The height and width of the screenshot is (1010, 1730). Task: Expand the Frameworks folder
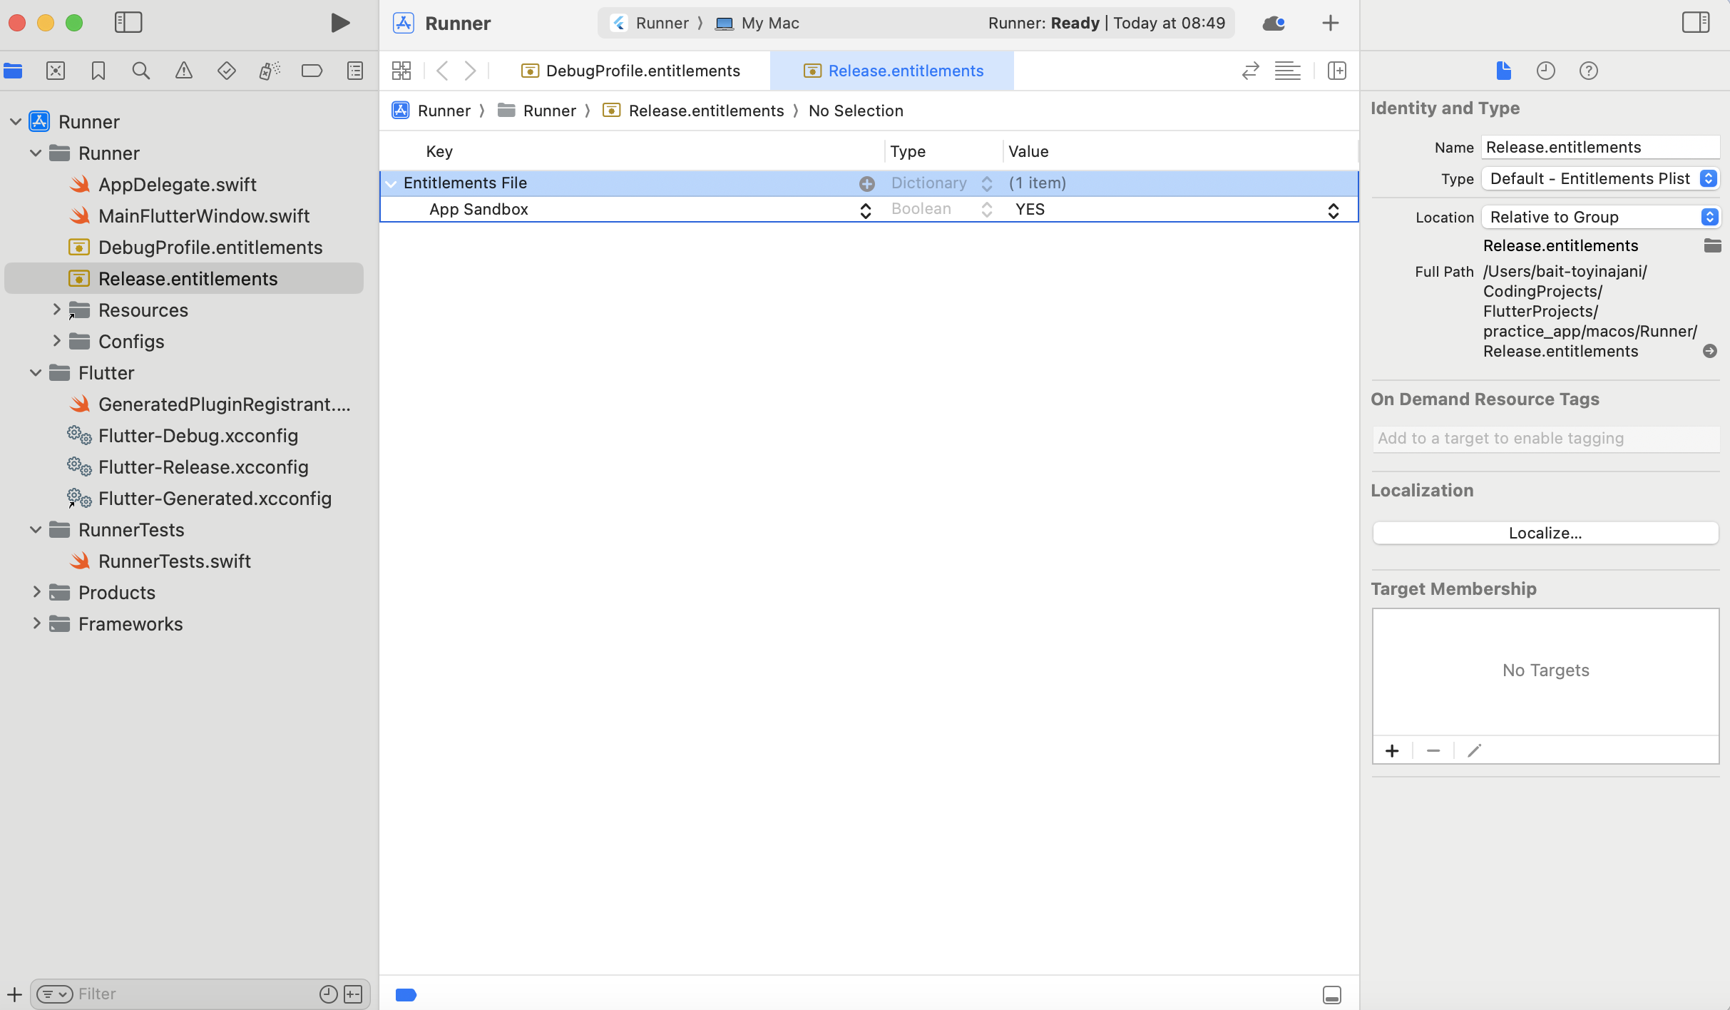[36, 623]
